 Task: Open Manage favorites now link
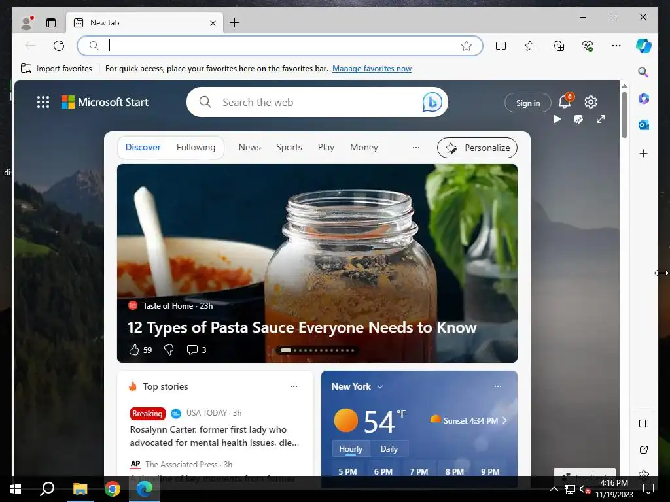click(x=372, y=68)
